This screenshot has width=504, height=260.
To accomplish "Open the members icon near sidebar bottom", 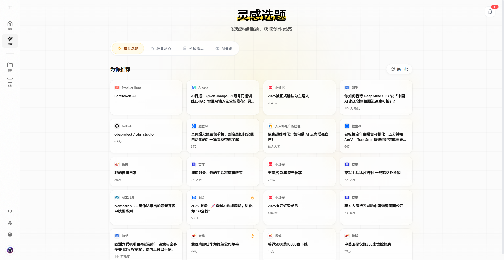I will tap(10, 223).
